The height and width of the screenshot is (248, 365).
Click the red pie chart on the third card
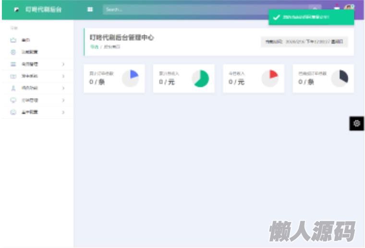tap(270, 79)
